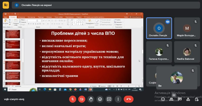Click the yellow stop-presentation-view icon
This screenshot has width=202, height=106.
point(6,5)
